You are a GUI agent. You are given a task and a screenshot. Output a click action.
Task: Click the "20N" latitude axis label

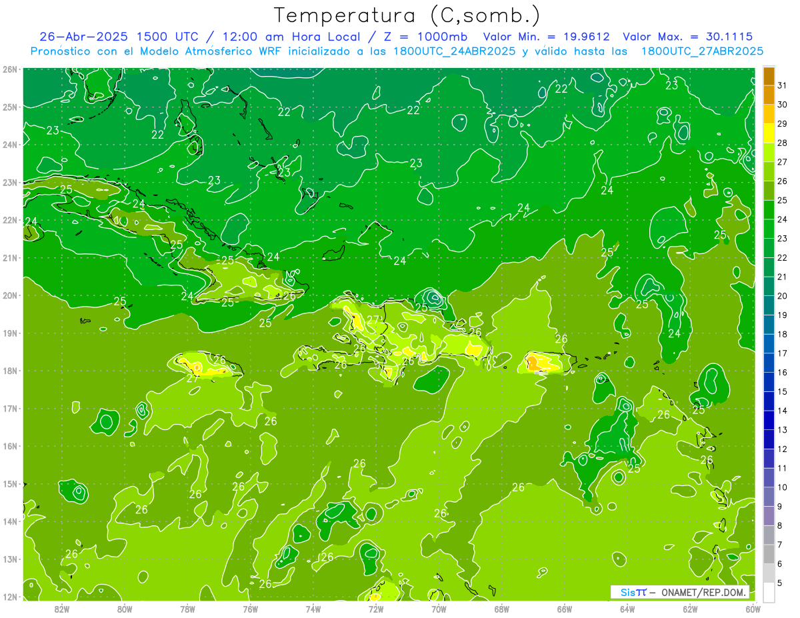(x=10, y=295)
